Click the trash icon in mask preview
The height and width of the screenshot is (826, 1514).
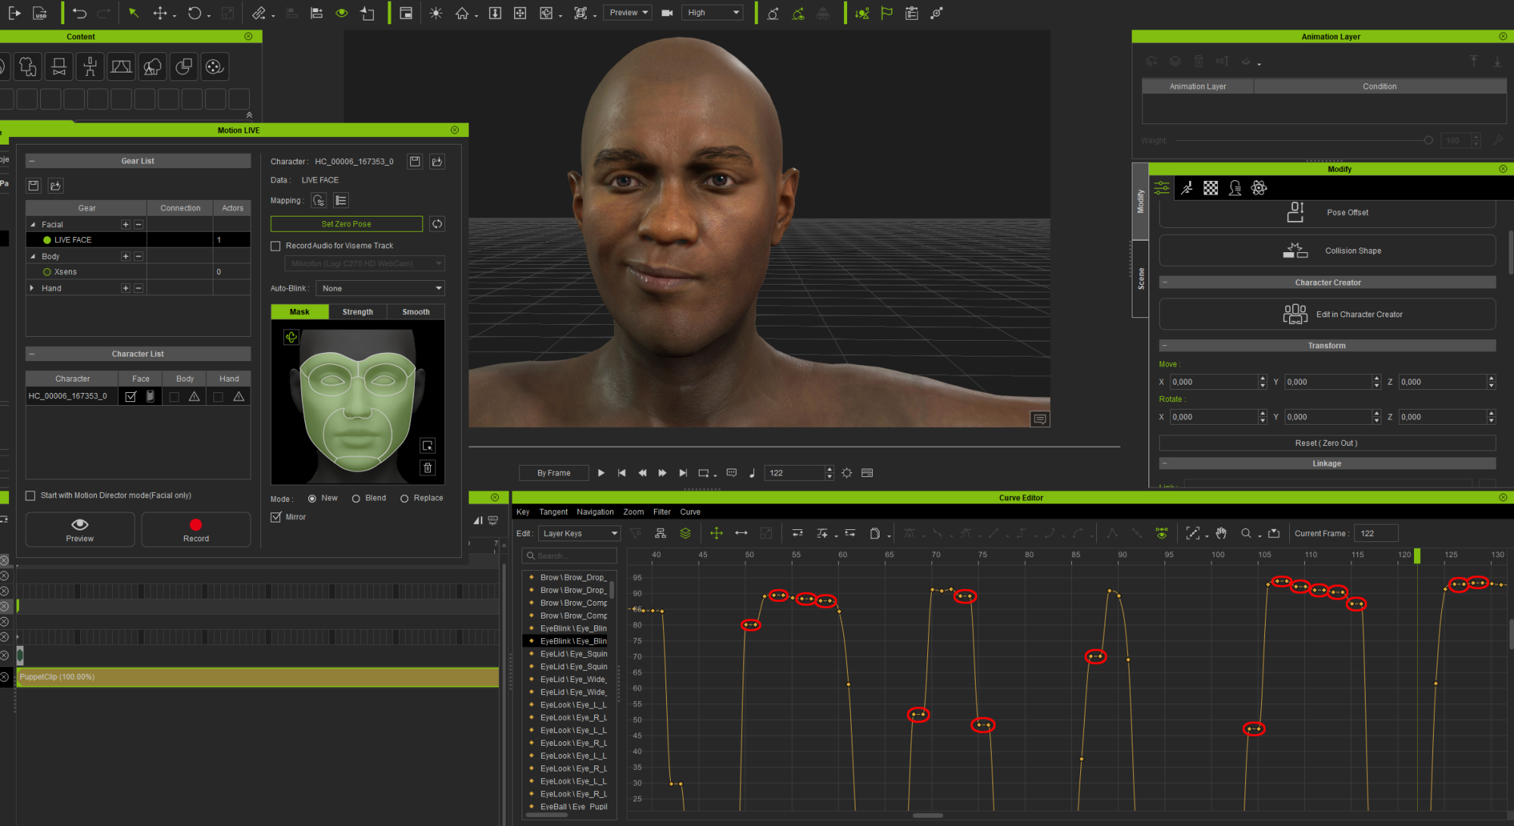click(428, 468)
